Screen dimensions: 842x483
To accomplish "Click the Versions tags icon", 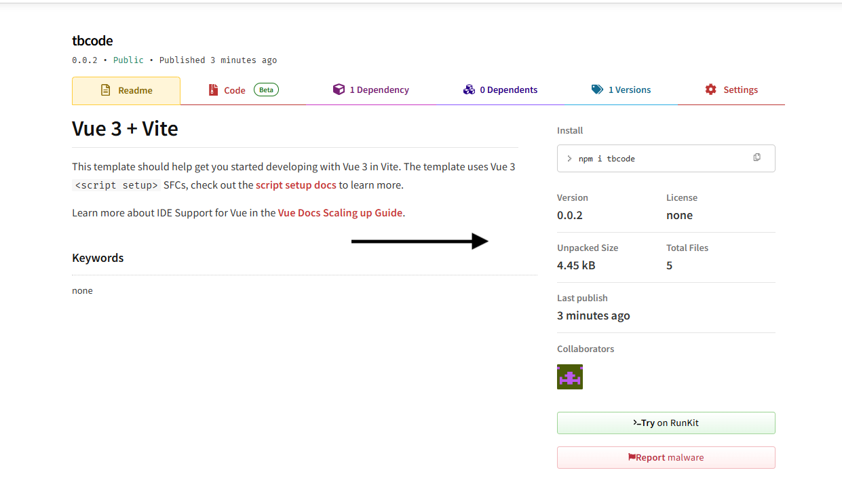I will [597, 90].
